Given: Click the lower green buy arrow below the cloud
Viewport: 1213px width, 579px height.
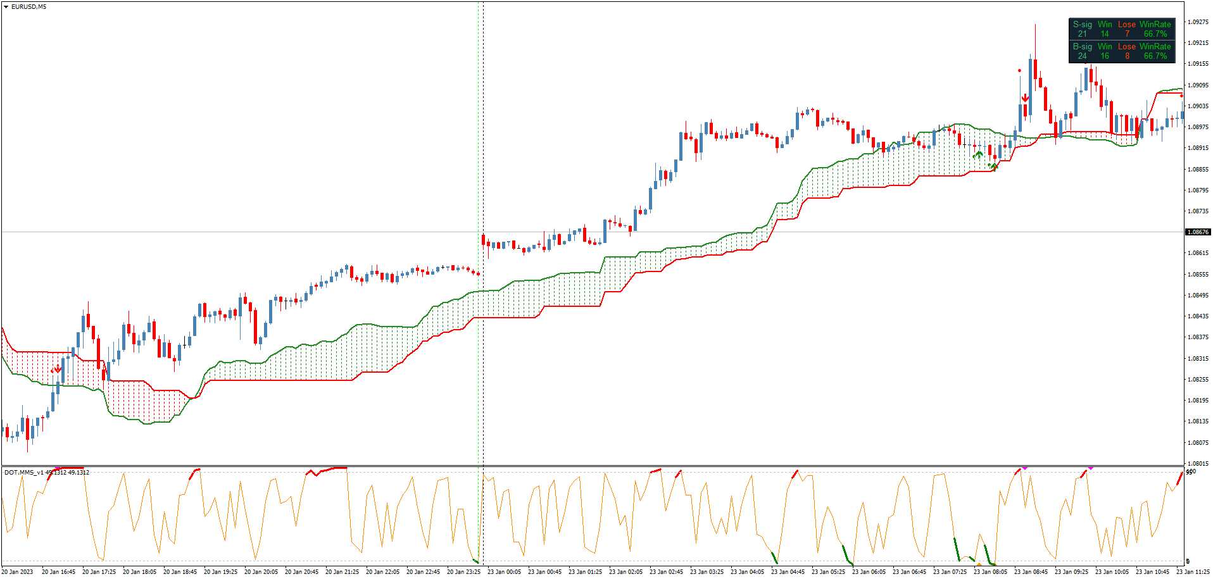Looking at the screenshot, I should [x=995, y=167].
